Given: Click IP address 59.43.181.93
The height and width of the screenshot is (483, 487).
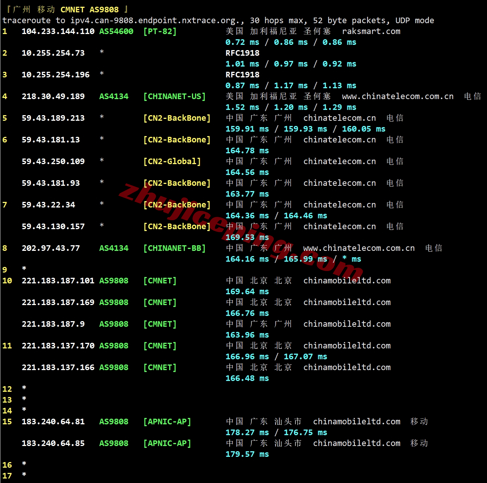Looking at the screenshot, I should (x=51, y=183).
